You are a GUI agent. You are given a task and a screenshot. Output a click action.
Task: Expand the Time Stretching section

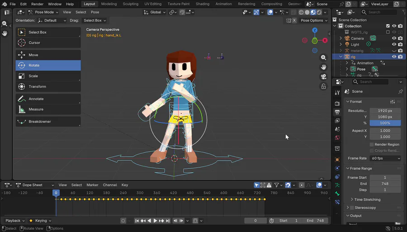pos(366,200)
